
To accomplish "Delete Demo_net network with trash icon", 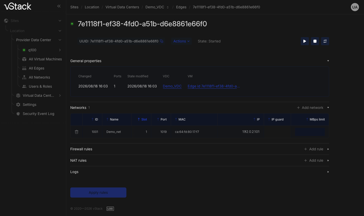I will pyautogui.click(x=77, y=132).
